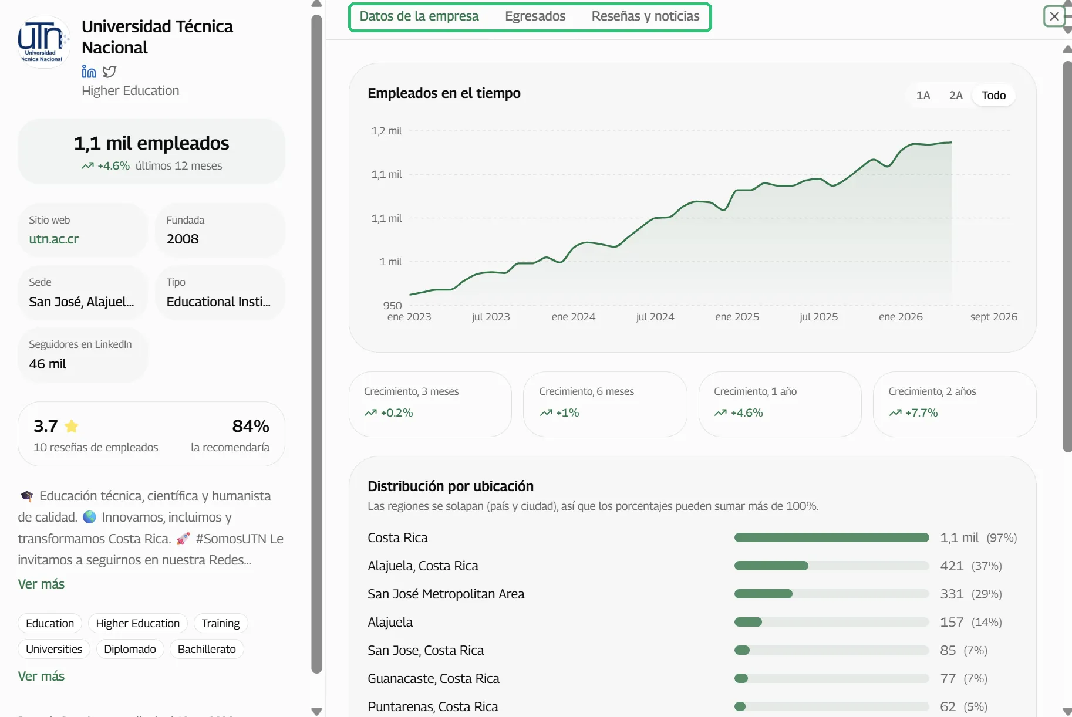
Task: Click the left panel scroll-down arrow
Action: pos(316,711)
